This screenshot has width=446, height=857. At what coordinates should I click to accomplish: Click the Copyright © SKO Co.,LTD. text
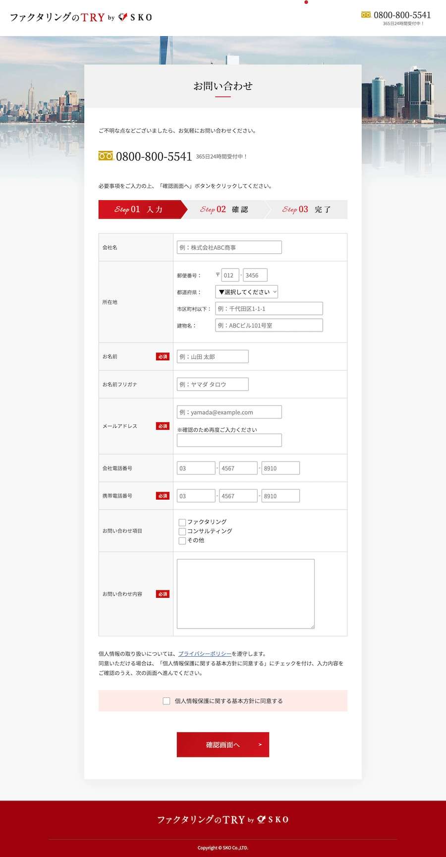(x=223, y=848)
